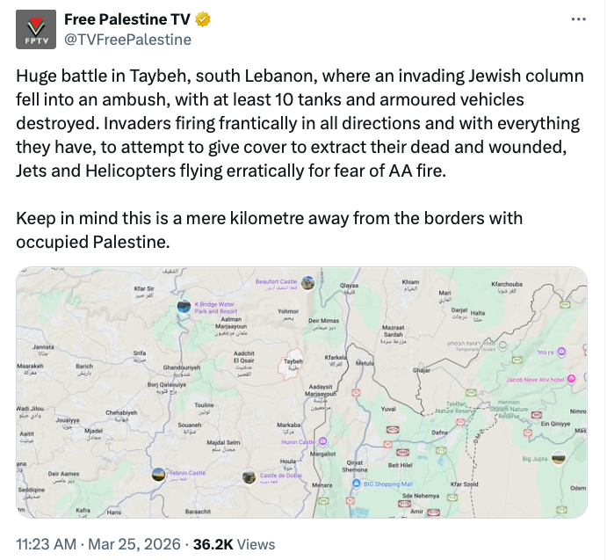Click the Metula label on map
This screenshot has width=607, height=560.
click(x=364, y=362)
